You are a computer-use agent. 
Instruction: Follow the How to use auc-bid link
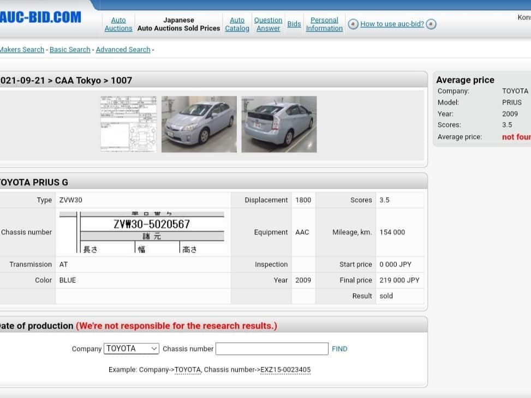click(x=392, y=24)
